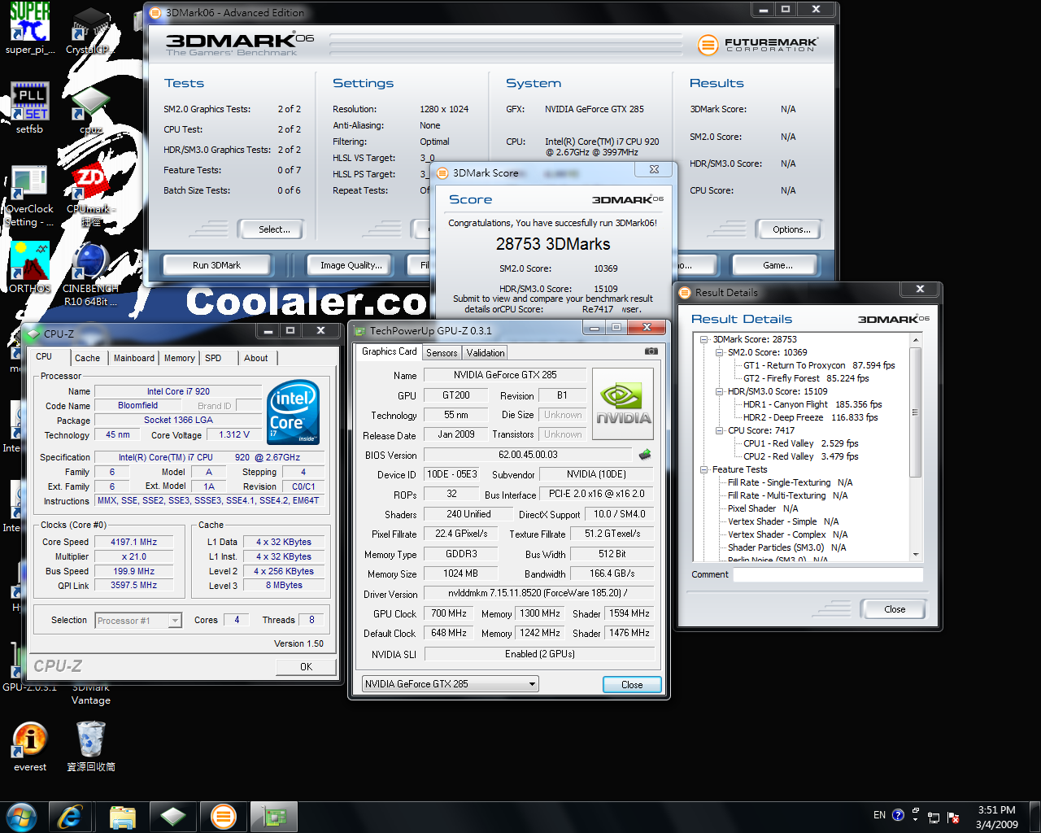Collapse the HDR/SM3.0 Score: 15109 node

(719, 391)
